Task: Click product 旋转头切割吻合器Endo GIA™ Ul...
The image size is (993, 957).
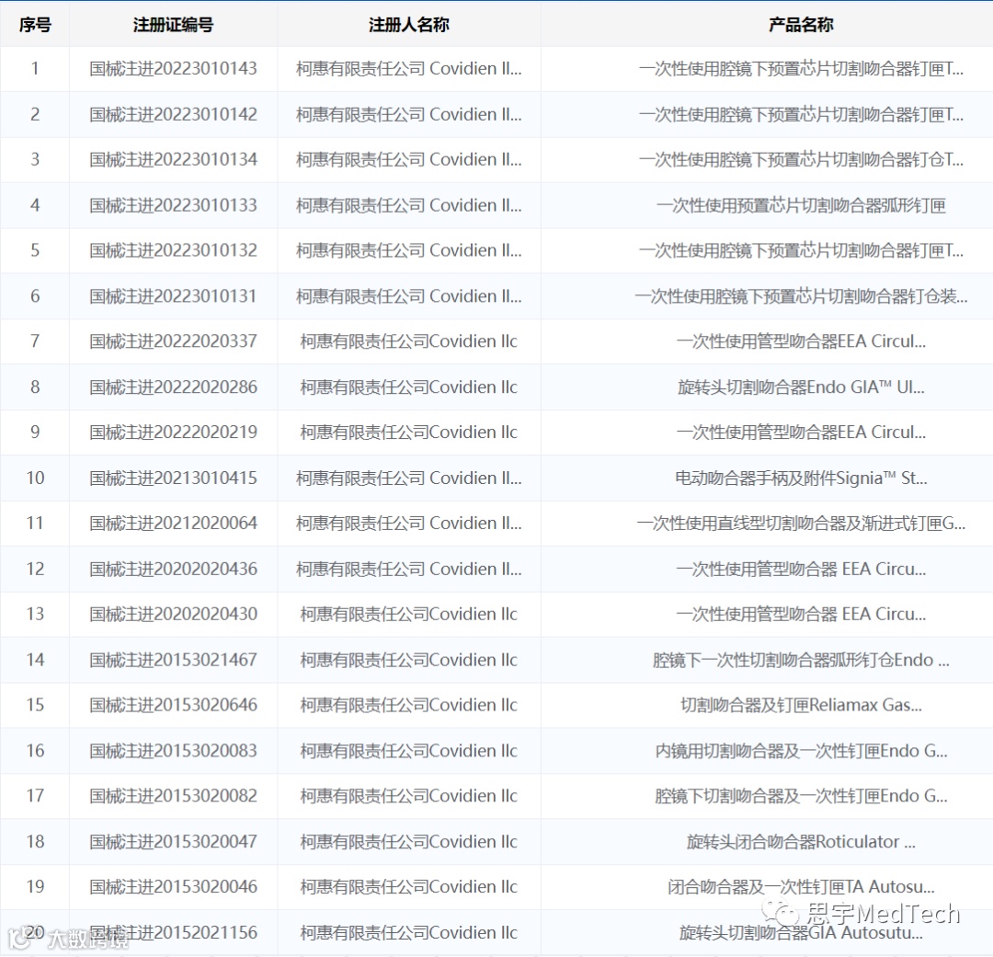Action: 801,386
